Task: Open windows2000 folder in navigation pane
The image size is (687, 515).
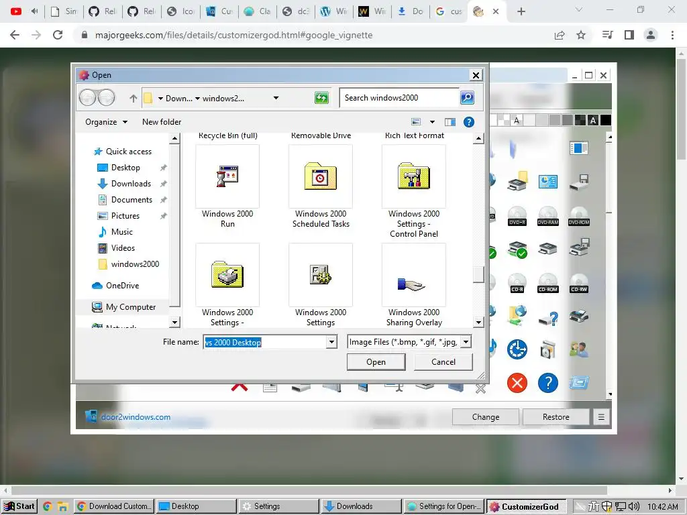Action: [128, 264]
